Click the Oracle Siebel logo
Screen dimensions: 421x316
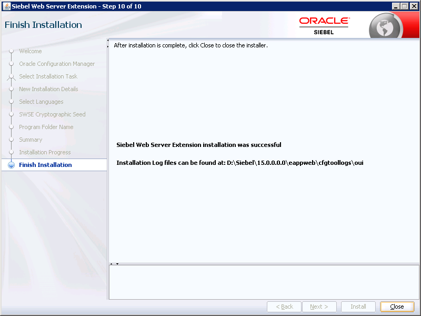(x=324, y=25)
